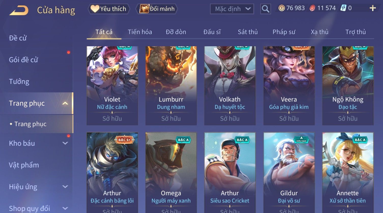Screen dimensions: 383x213
Task: Open Yêu thích heart favorites
Action: click(x=109, y=9)
